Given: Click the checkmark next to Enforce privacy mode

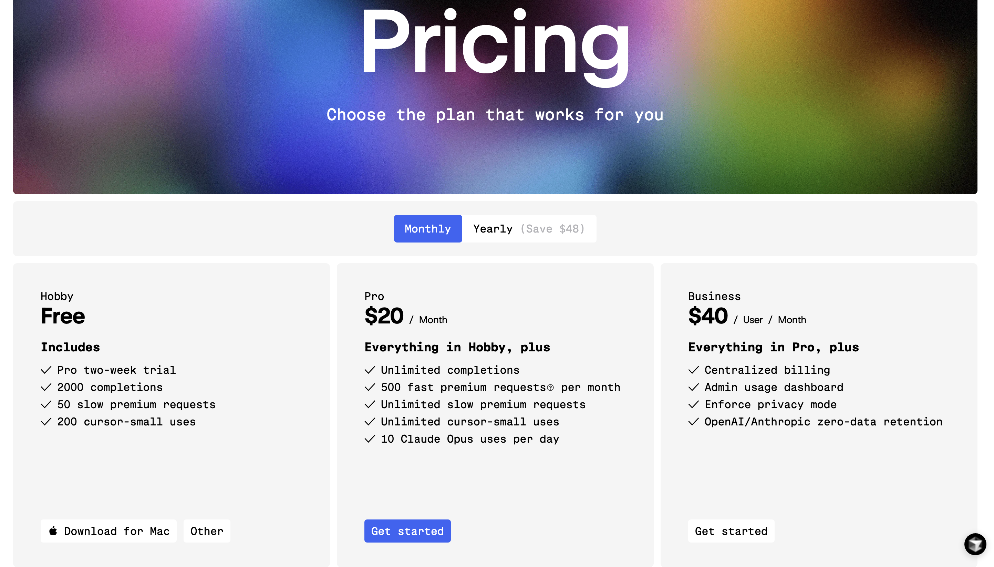Looking at the screenshot, I should click(x=693, y=405).
